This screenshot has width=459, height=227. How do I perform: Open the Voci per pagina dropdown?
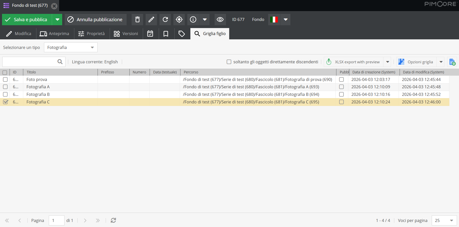pos(444,220)
